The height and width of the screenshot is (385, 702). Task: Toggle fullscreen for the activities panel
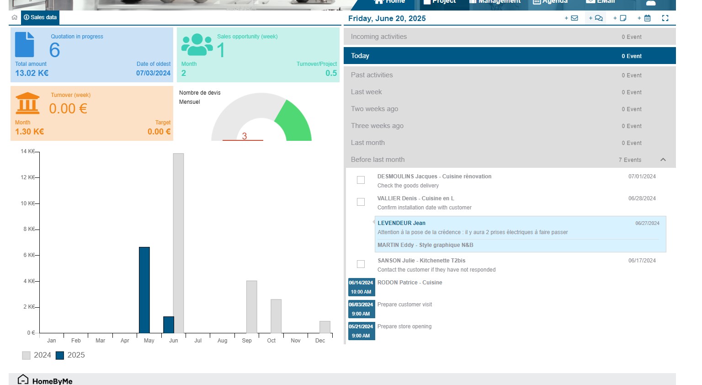(665, 18)
